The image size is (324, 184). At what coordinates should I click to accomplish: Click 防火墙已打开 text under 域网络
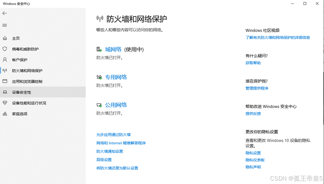(x=110, y=58)
